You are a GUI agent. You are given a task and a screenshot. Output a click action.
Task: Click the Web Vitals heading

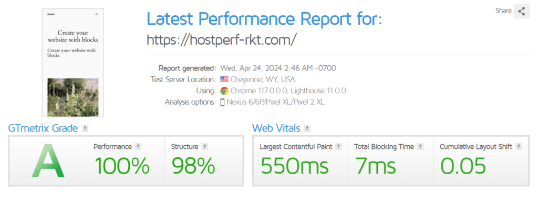click(276, 128)
